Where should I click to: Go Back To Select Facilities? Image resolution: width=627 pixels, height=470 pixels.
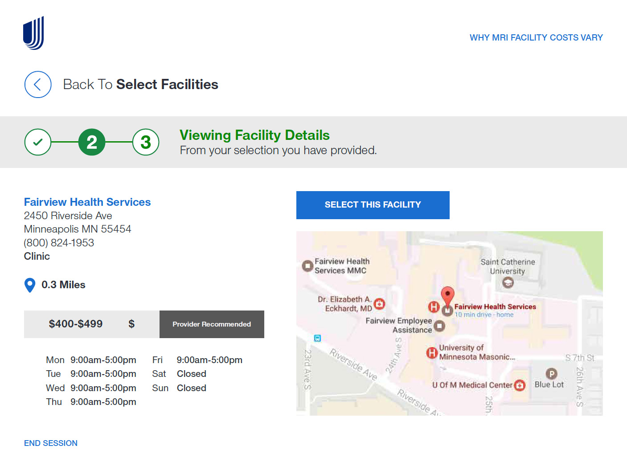coord(140,85)
